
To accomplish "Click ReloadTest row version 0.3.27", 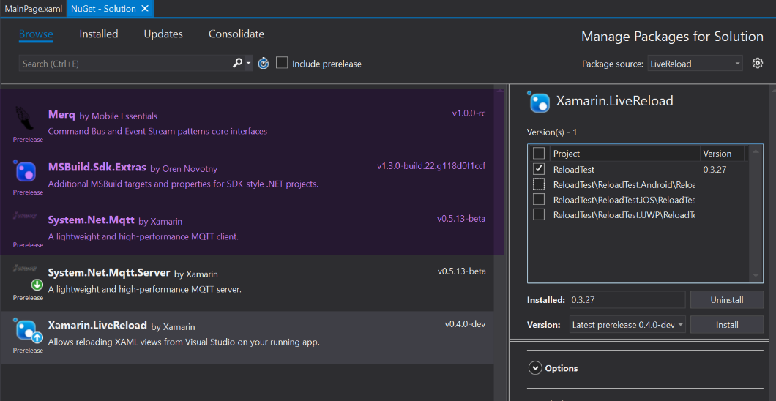I will [715, 169].
